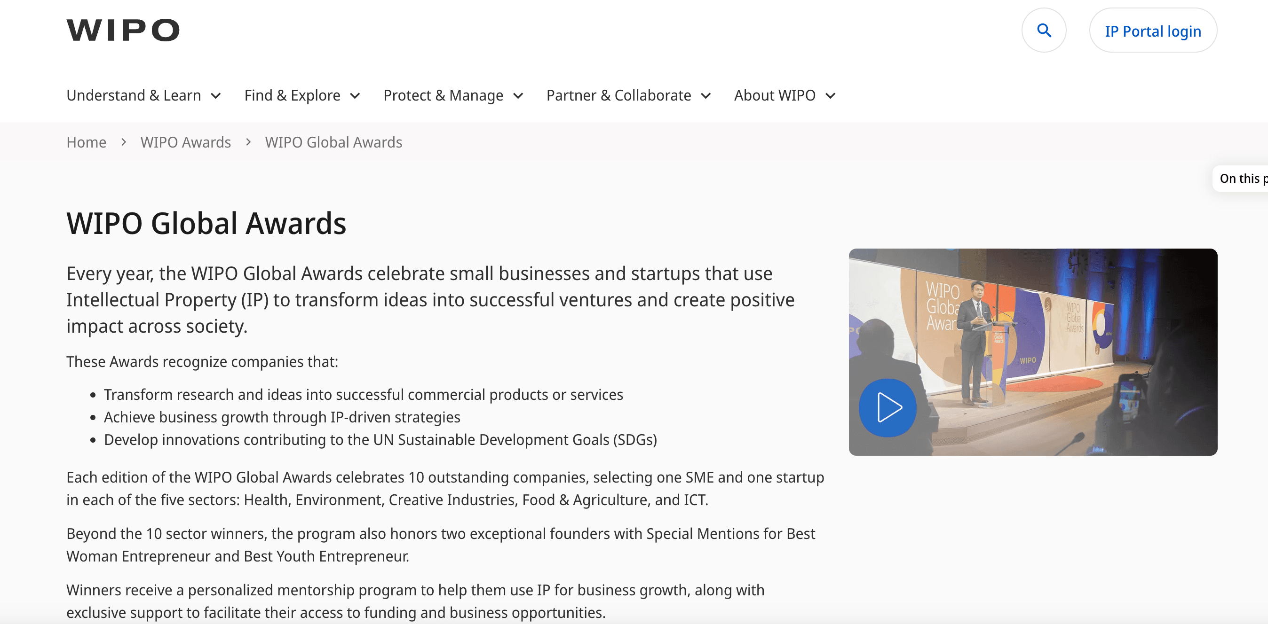Click the WIPO logo
Viewport: 1268px width, 624px height.
pos(123,30)
